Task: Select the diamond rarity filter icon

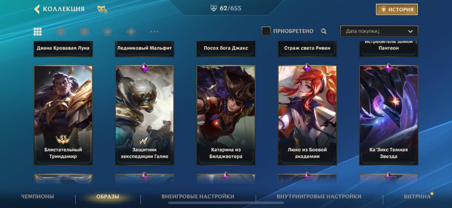Action: pyautogui.click(x=131, y=32)
